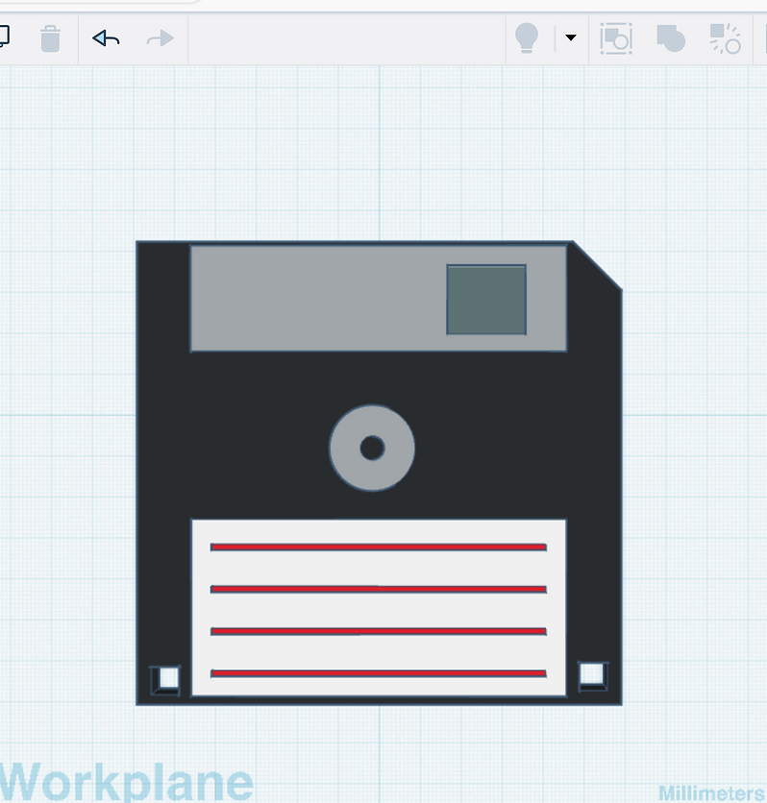This screenshot has width=767, height=803.
Task: Click the top red line on label
Action: click(378, 547)
